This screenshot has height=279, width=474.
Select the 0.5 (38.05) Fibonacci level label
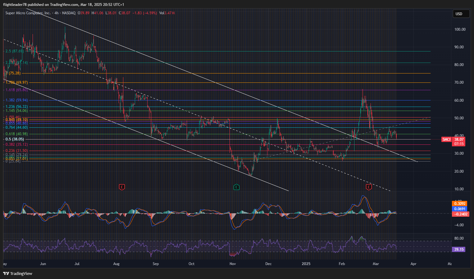click(x=15, y=139)
